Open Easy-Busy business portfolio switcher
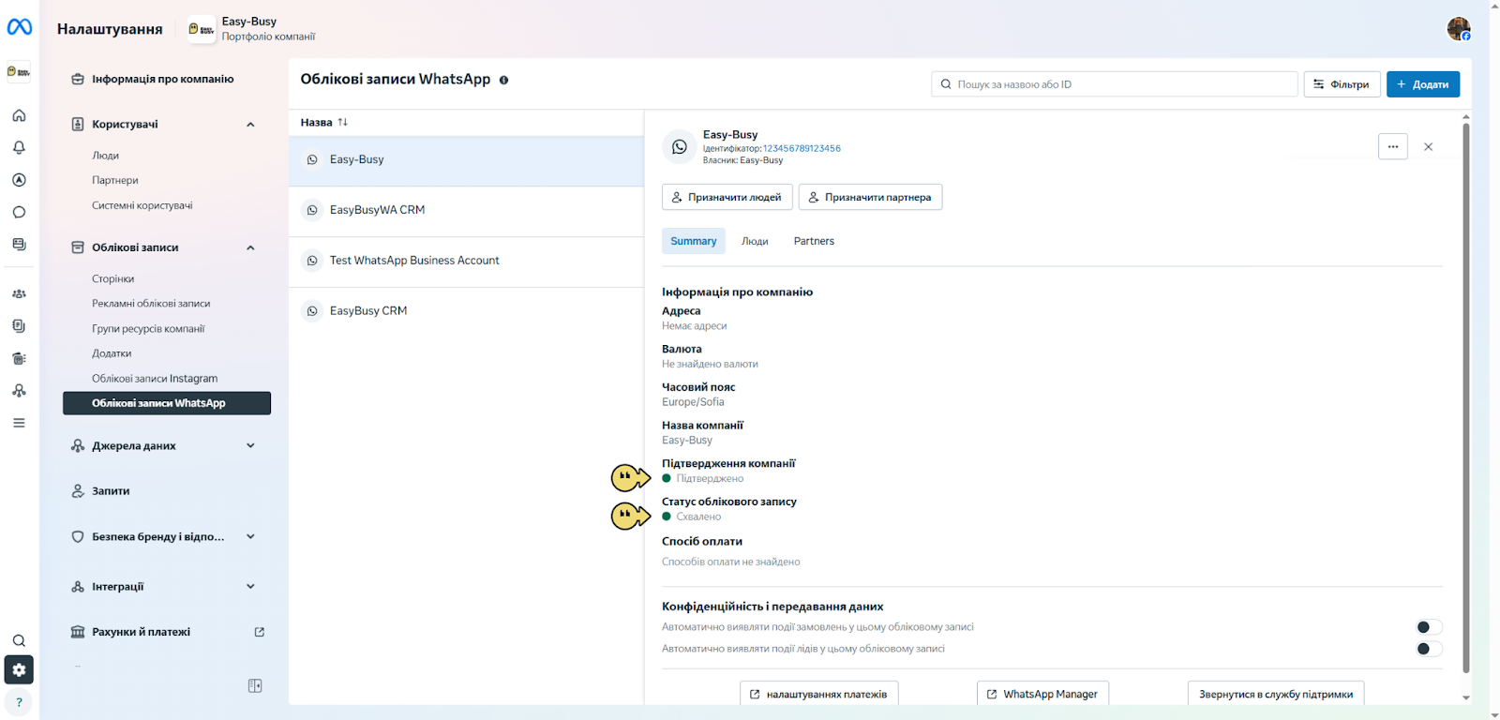This screenshot has height=720, width=1500. click(x=251, y=29)
